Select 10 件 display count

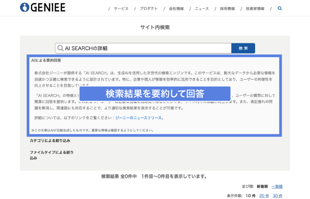pos(251,195)
